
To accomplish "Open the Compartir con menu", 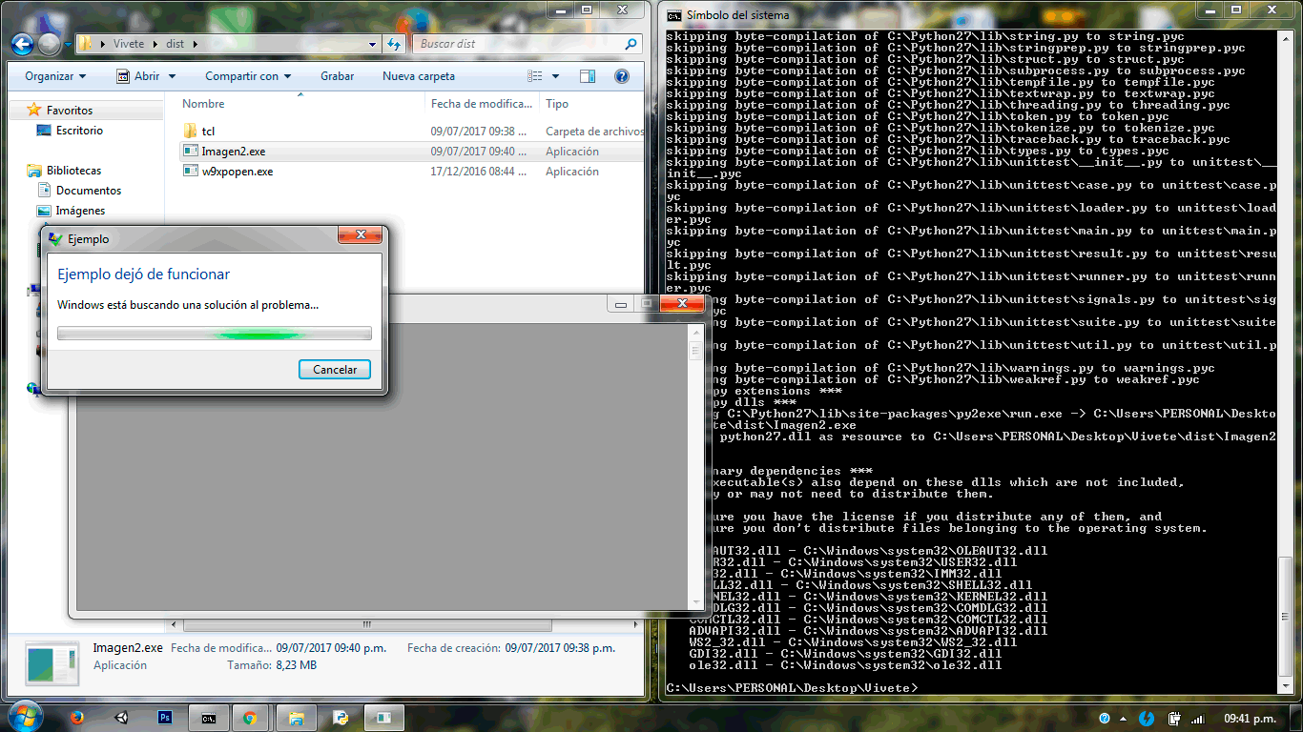I will (x=248, y=76).
